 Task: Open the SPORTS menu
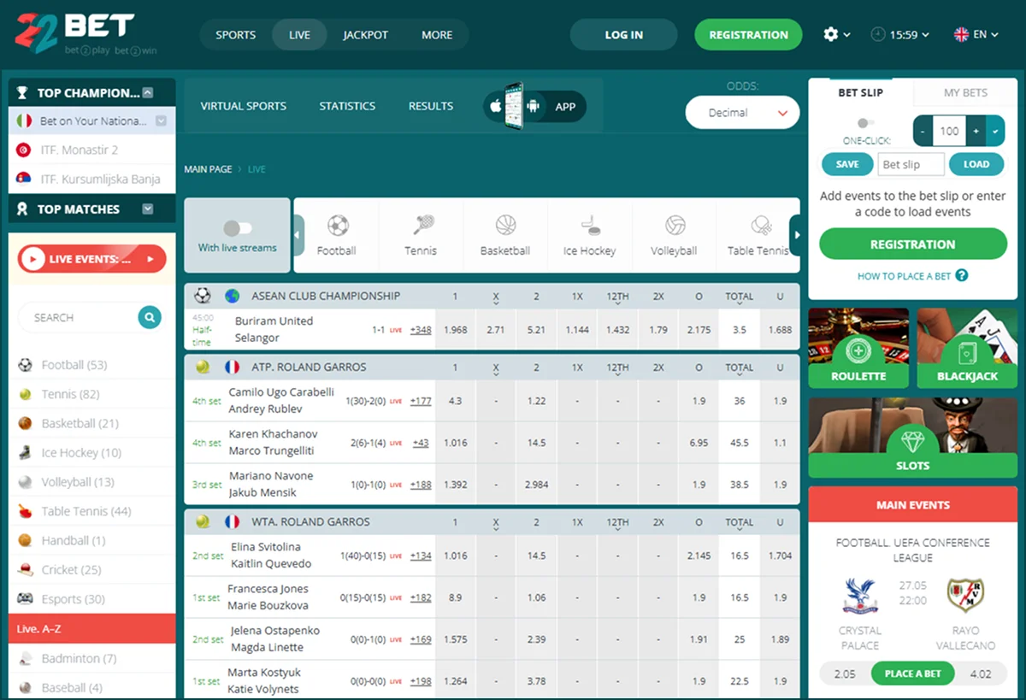point(236,35)
